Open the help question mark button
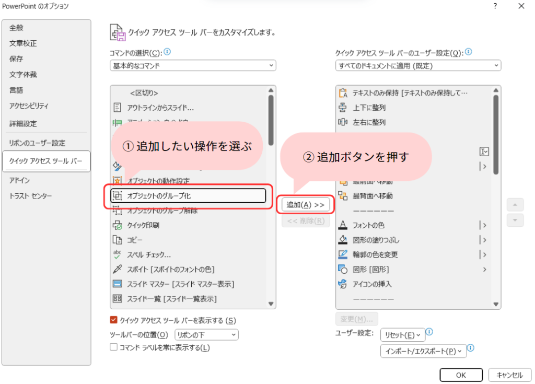This screenshot has height=384, width=535. click(x=495, y=6)
